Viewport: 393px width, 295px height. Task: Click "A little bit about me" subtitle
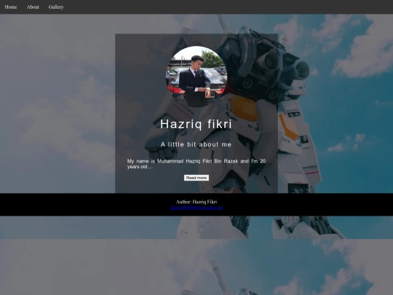click(196, 144)
